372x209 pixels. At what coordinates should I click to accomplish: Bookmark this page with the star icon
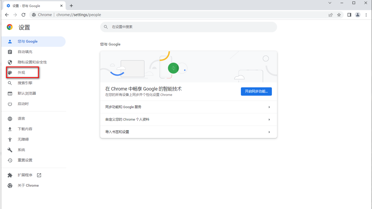[x=339, y=15]
